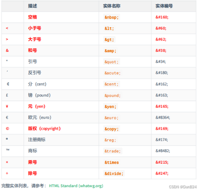Click the &#62; entity number
Viewport: 198px width, 191px height.
point(161,39)
